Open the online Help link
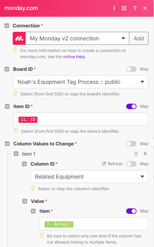This screenshot has width=154, height=247. tap(74, 57)
